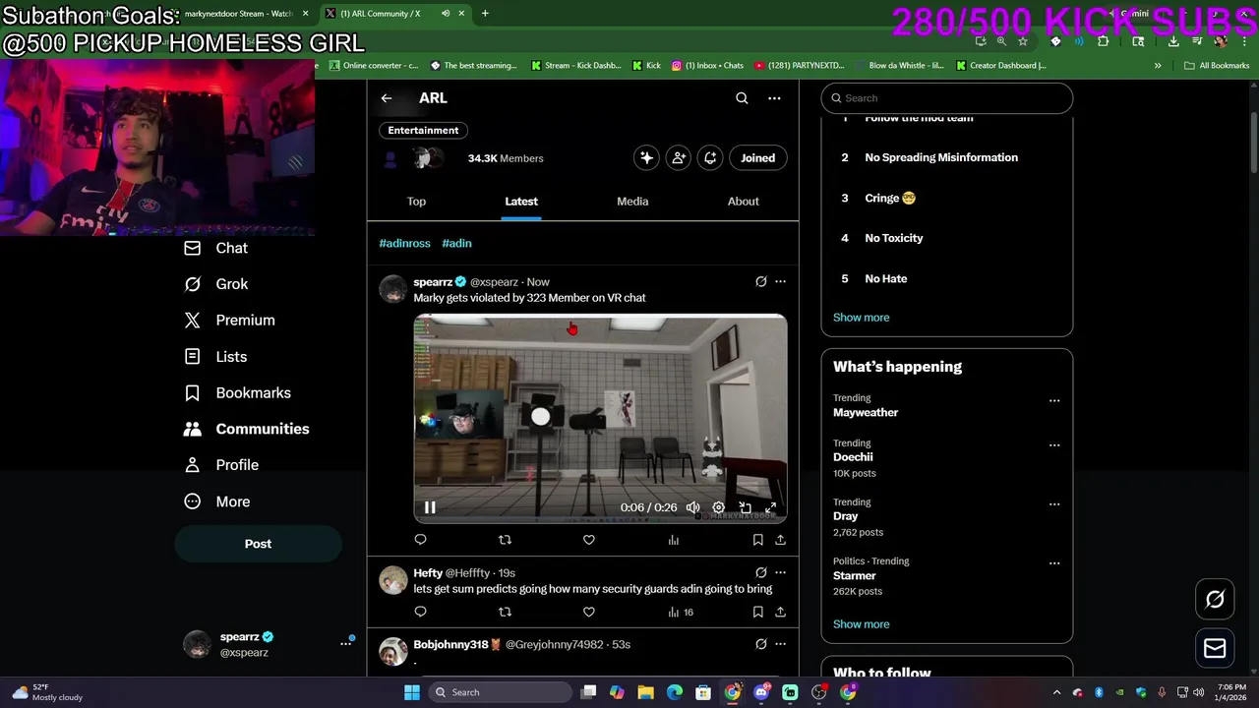Open options for Dray trend

click(x=1054, y=503)
